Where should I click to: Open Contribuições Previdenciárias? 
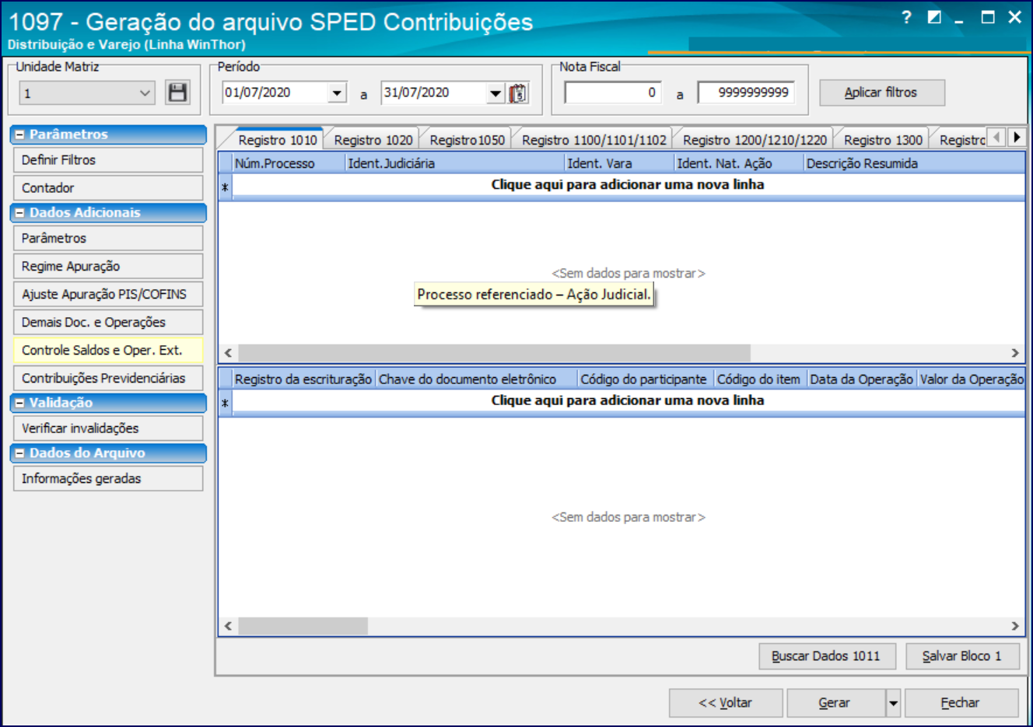[x=108, y=379]
